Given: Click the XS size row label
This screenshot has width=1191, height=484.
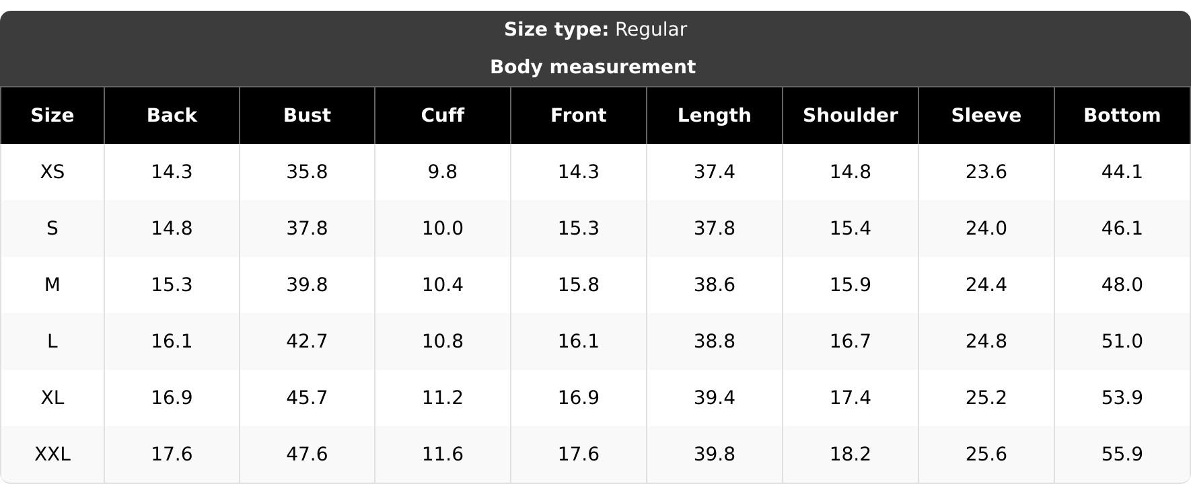Looking at the screenshot, I should [52, 172].
